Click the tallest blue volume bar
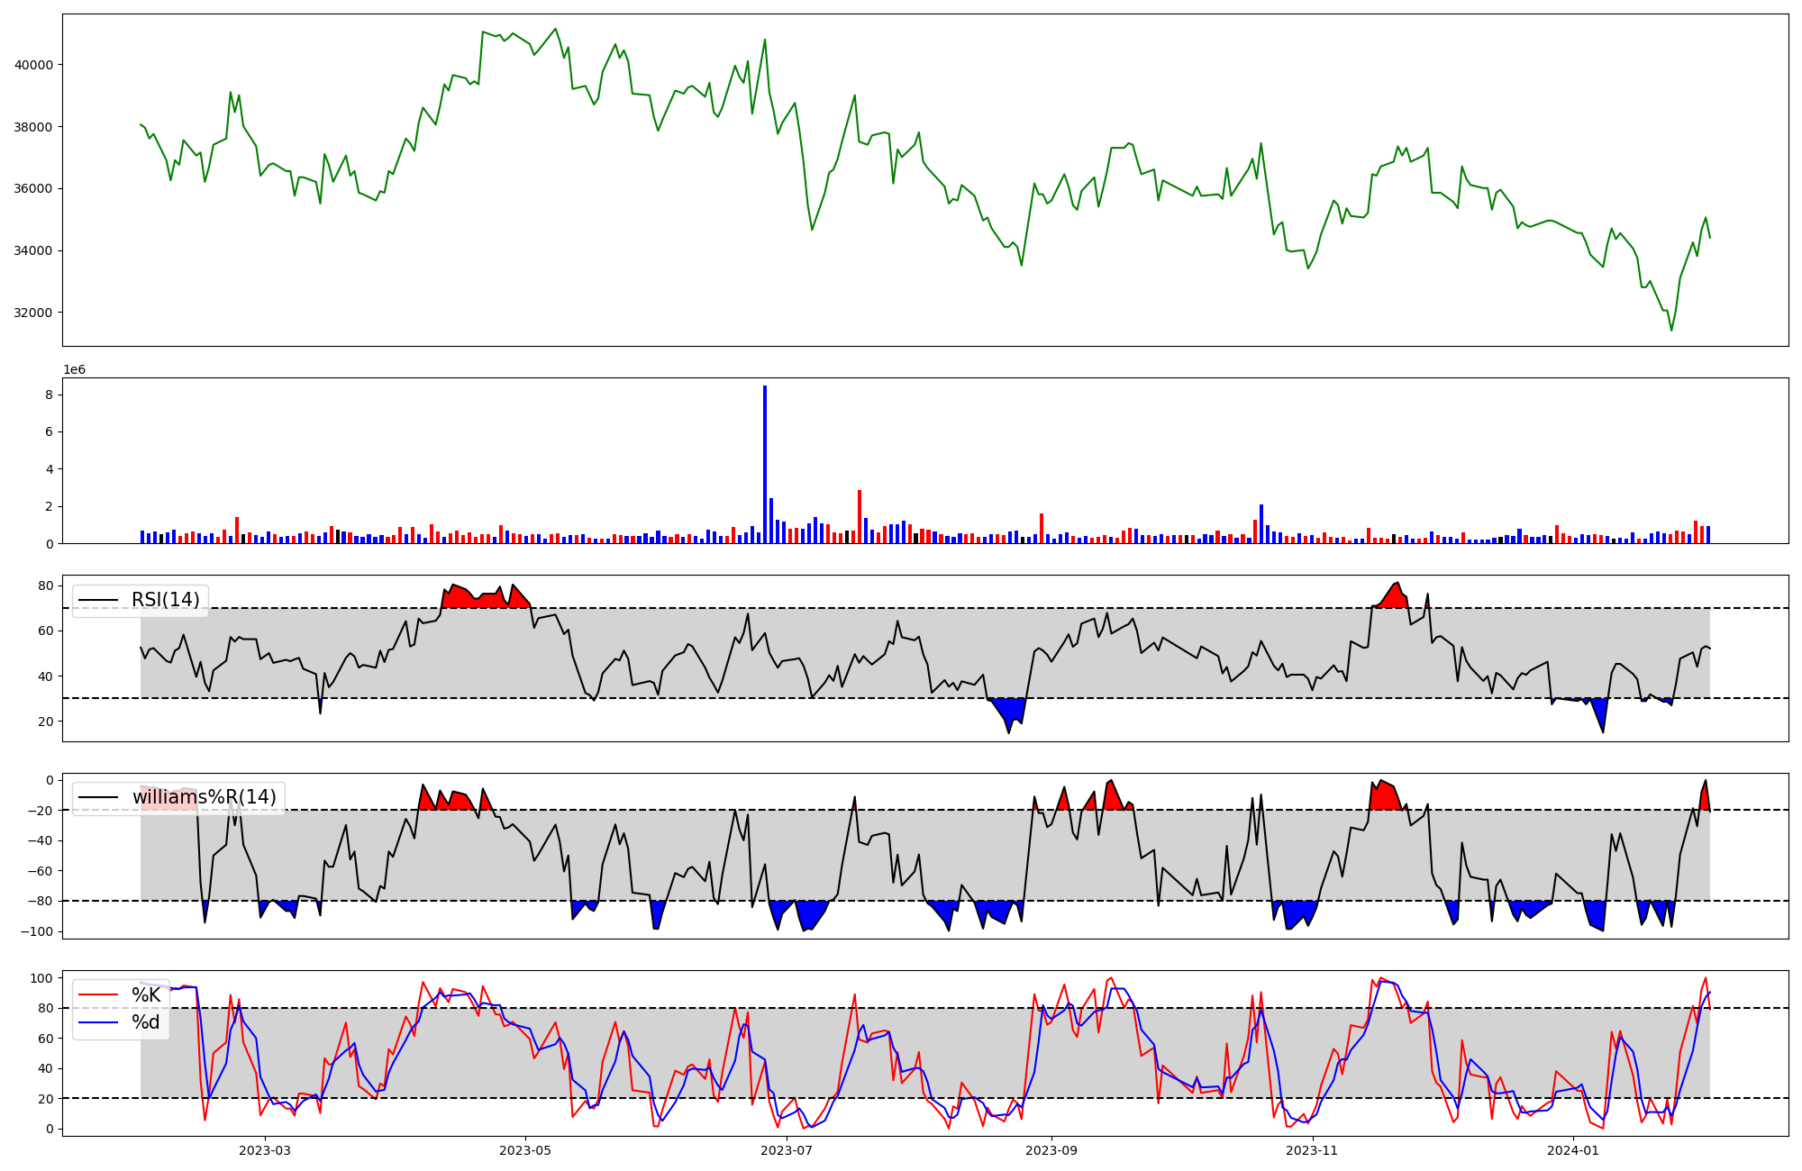This screenshot has height=1171, width=1802. point(765,464)
